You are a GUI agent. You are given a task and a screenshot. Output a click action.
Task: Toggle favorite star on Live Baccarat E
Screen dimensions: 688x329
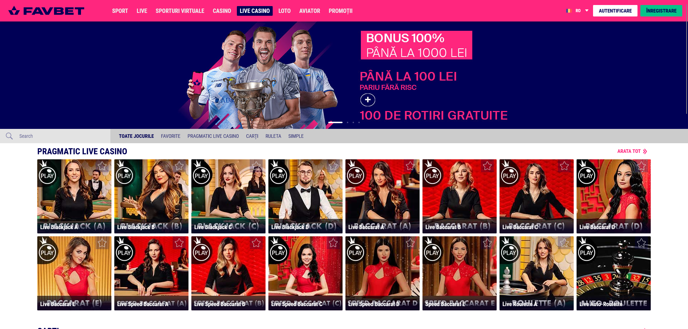(102, 243)
